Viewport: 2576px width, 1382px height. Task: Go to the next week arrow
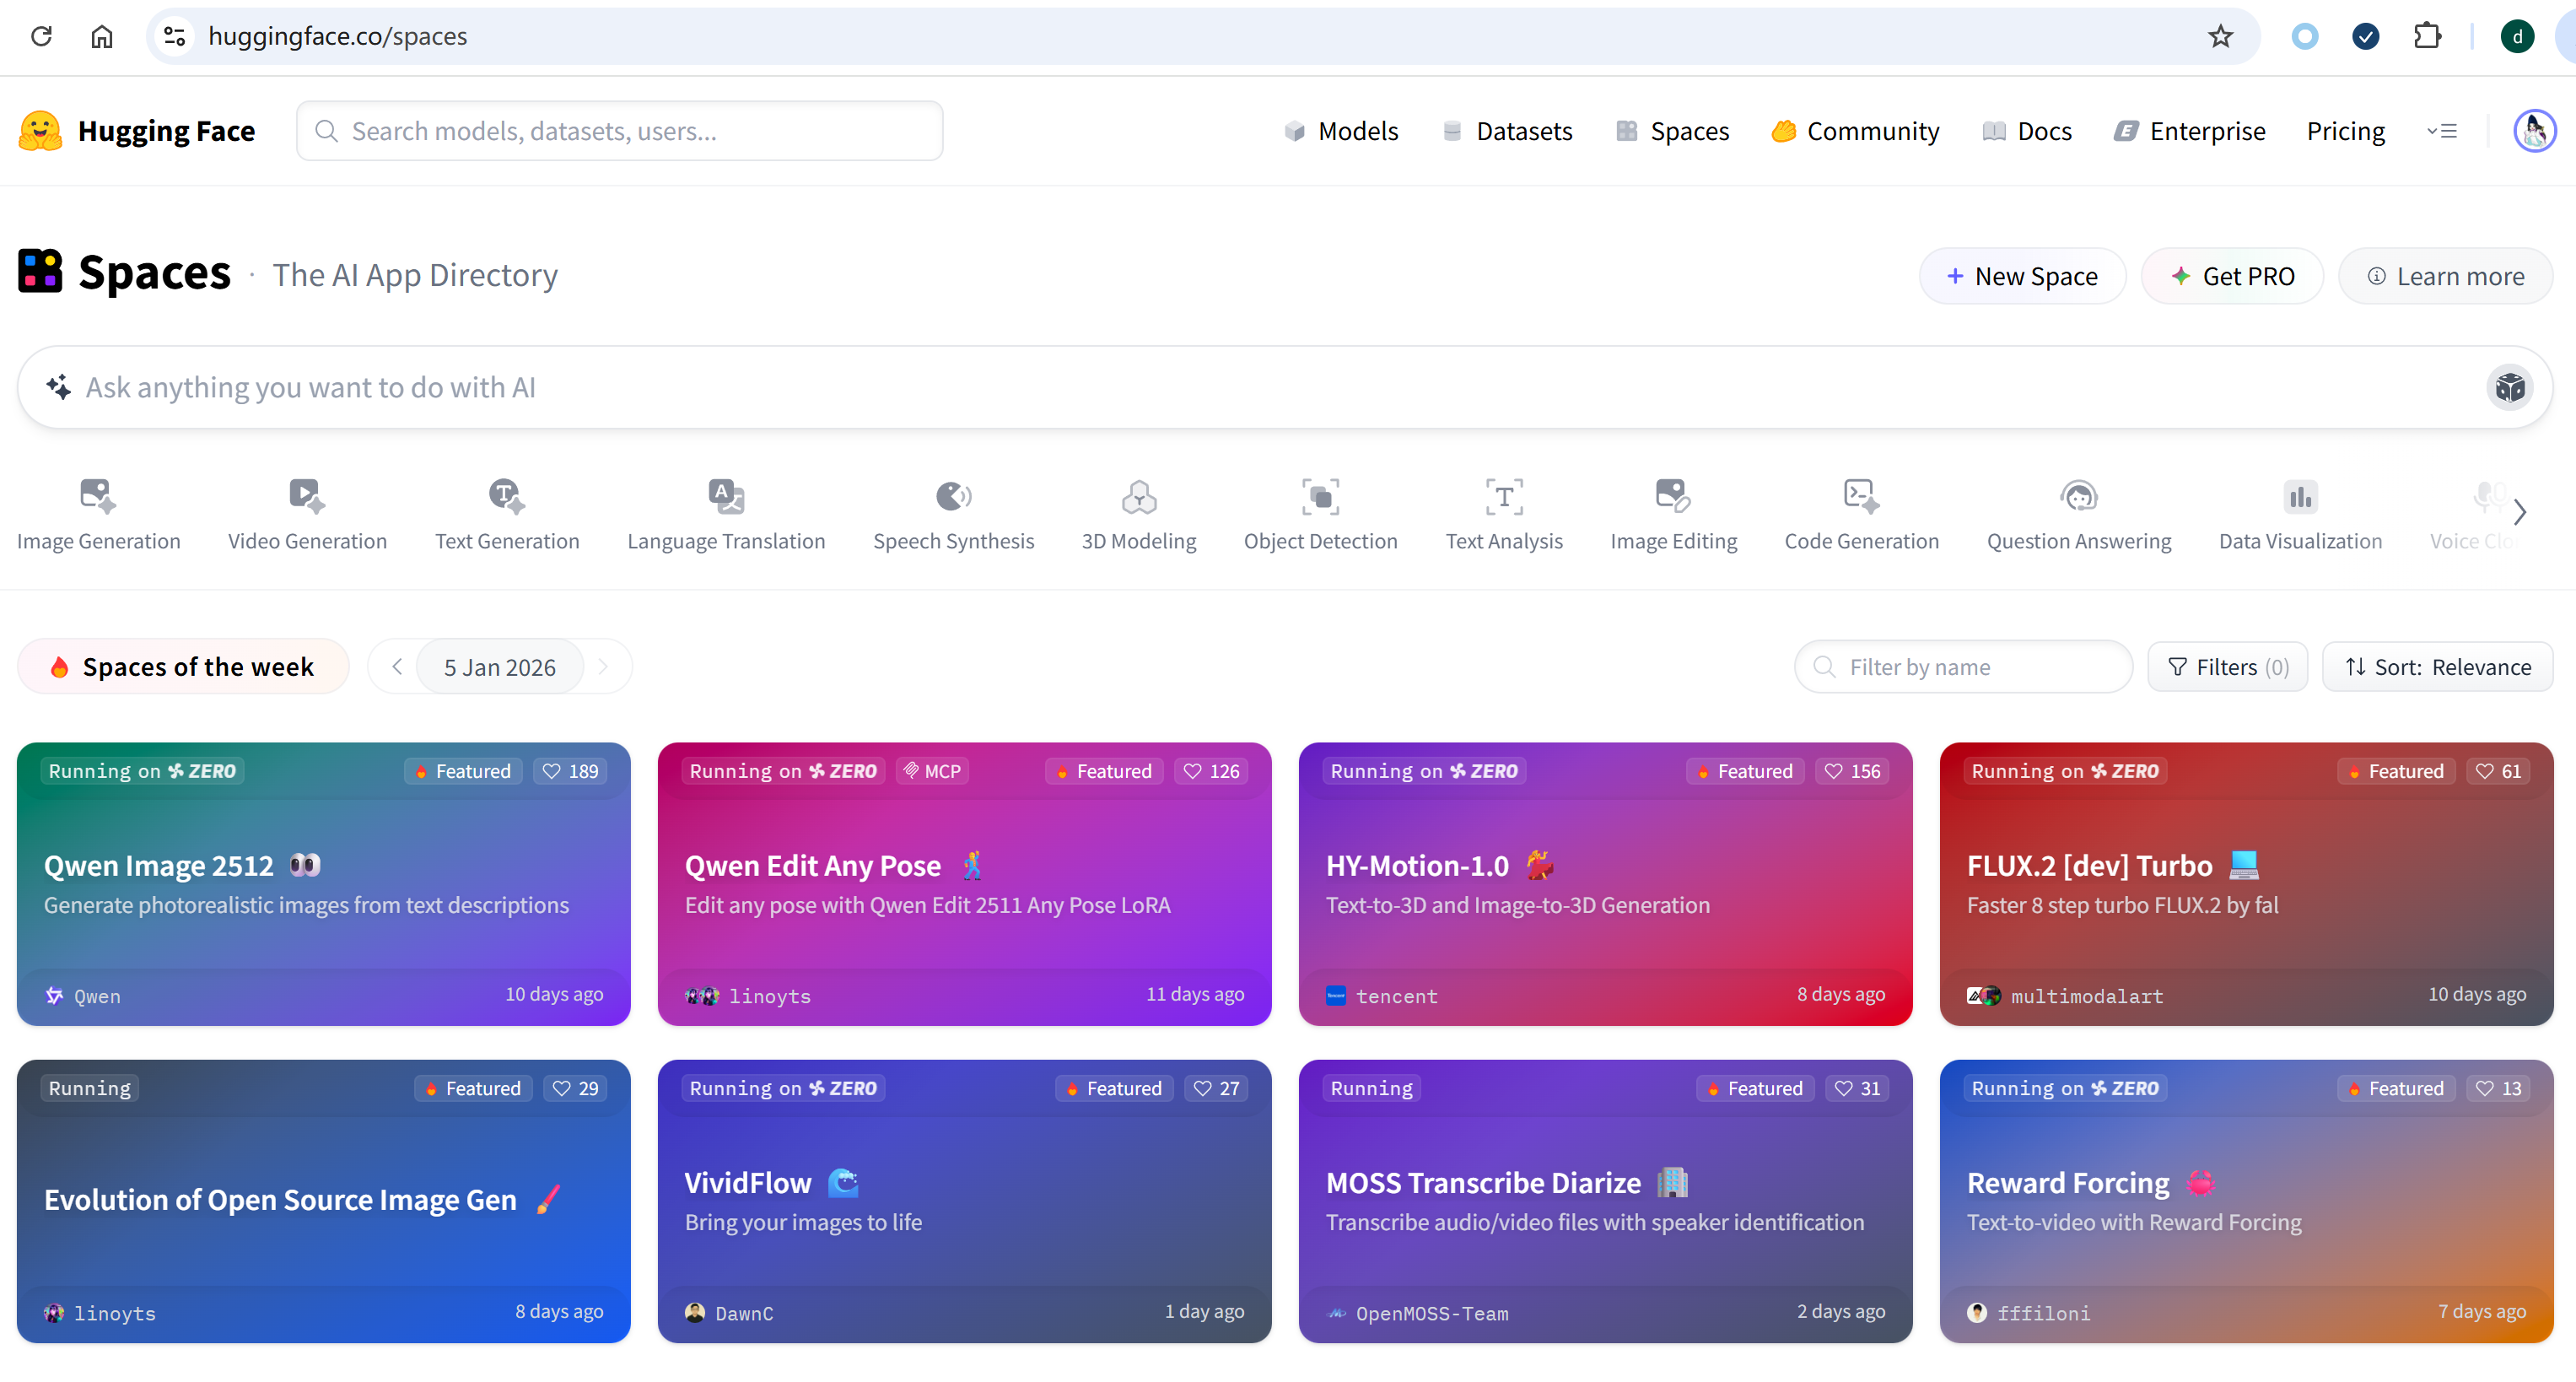603,667
